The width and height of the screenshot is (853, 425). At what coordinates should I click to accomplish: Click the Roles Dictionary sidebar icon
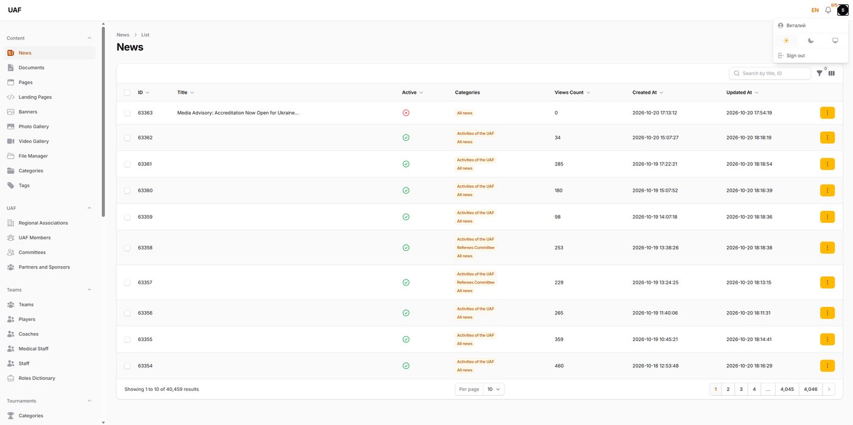click(10, 378)
